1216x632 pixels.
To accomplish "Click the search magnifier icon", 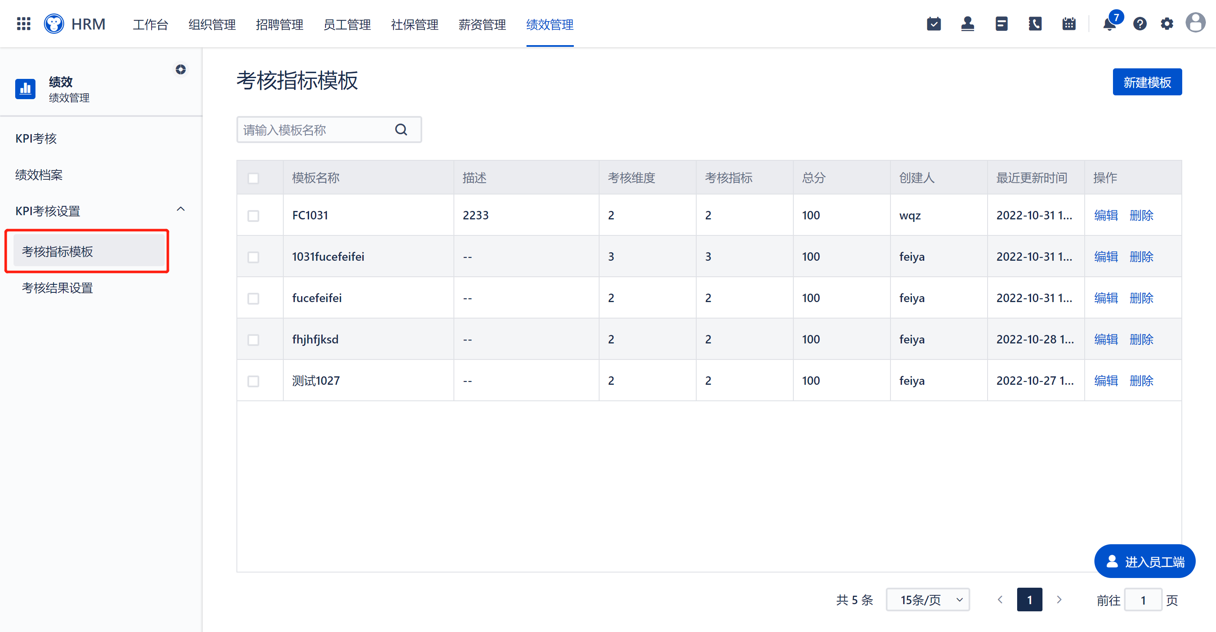I will (x=401, y=130).
